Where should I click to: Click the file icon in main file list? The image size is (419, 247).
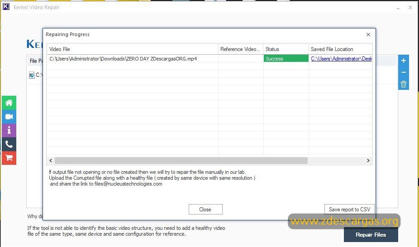tap(32, 75)
